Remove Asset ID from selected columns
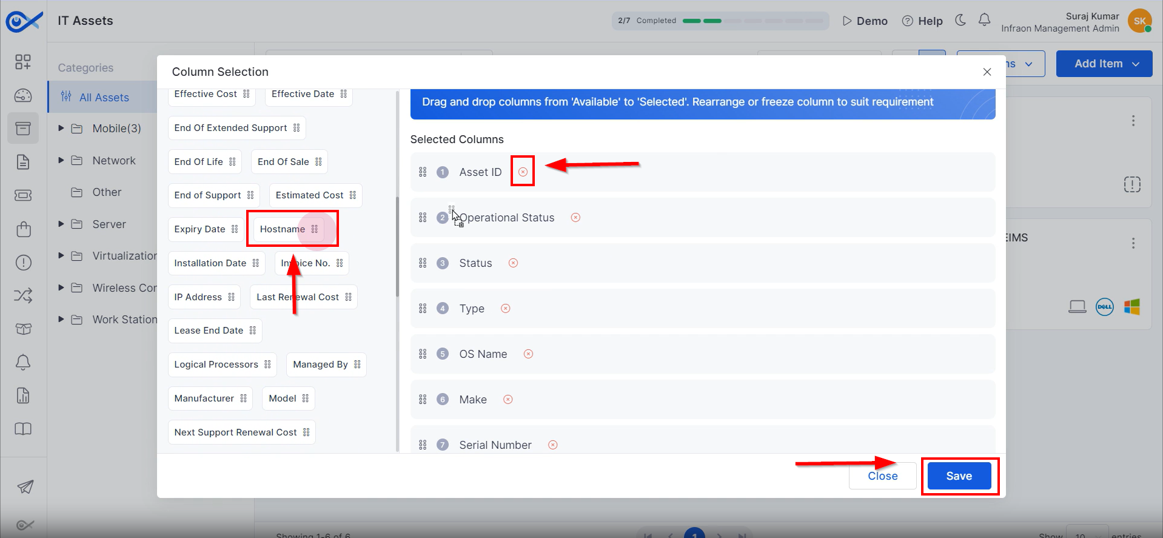 [x=523, y=172]
